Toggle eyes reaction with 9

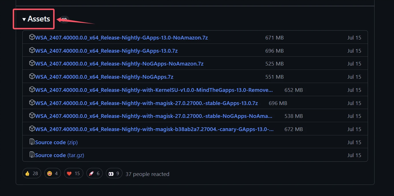pyautogui.click(x=114, y=174)
